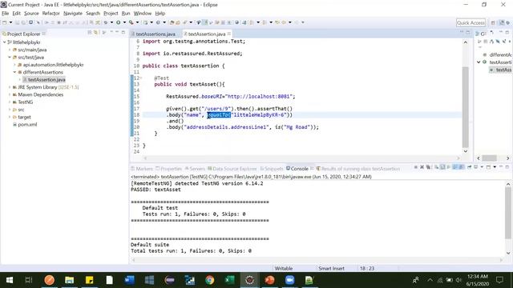Minimize the editor area
This screenshot has width=513, height=288.
pyautogui.click(x=462, y=32)
